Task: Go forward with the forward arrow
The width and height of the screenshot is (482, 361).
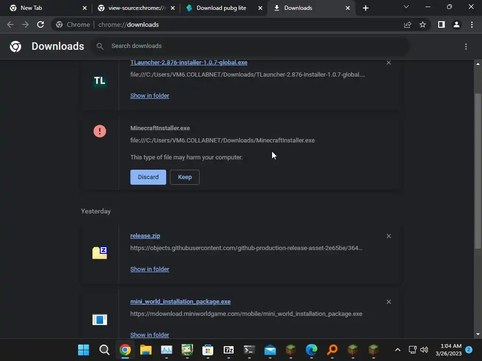Action: pyautogui.click(x=25, y=24)
